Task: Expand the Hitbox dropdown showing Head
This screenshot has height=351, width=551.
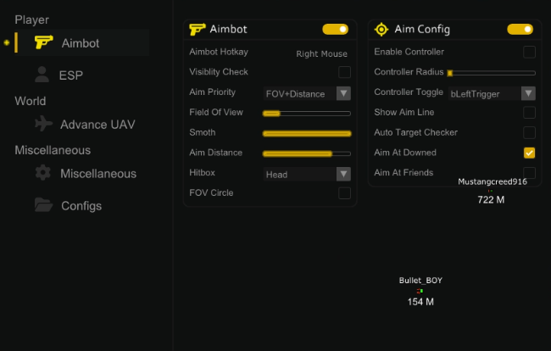Action: coord(308,174)
